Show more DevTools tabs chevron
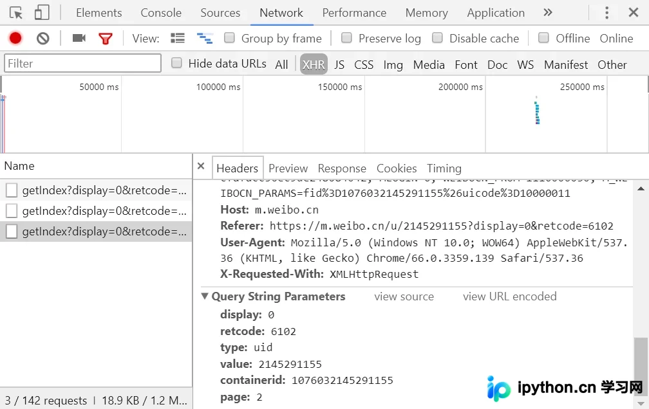The height and width of the screenshot is (409, 649). pos(547,12)
